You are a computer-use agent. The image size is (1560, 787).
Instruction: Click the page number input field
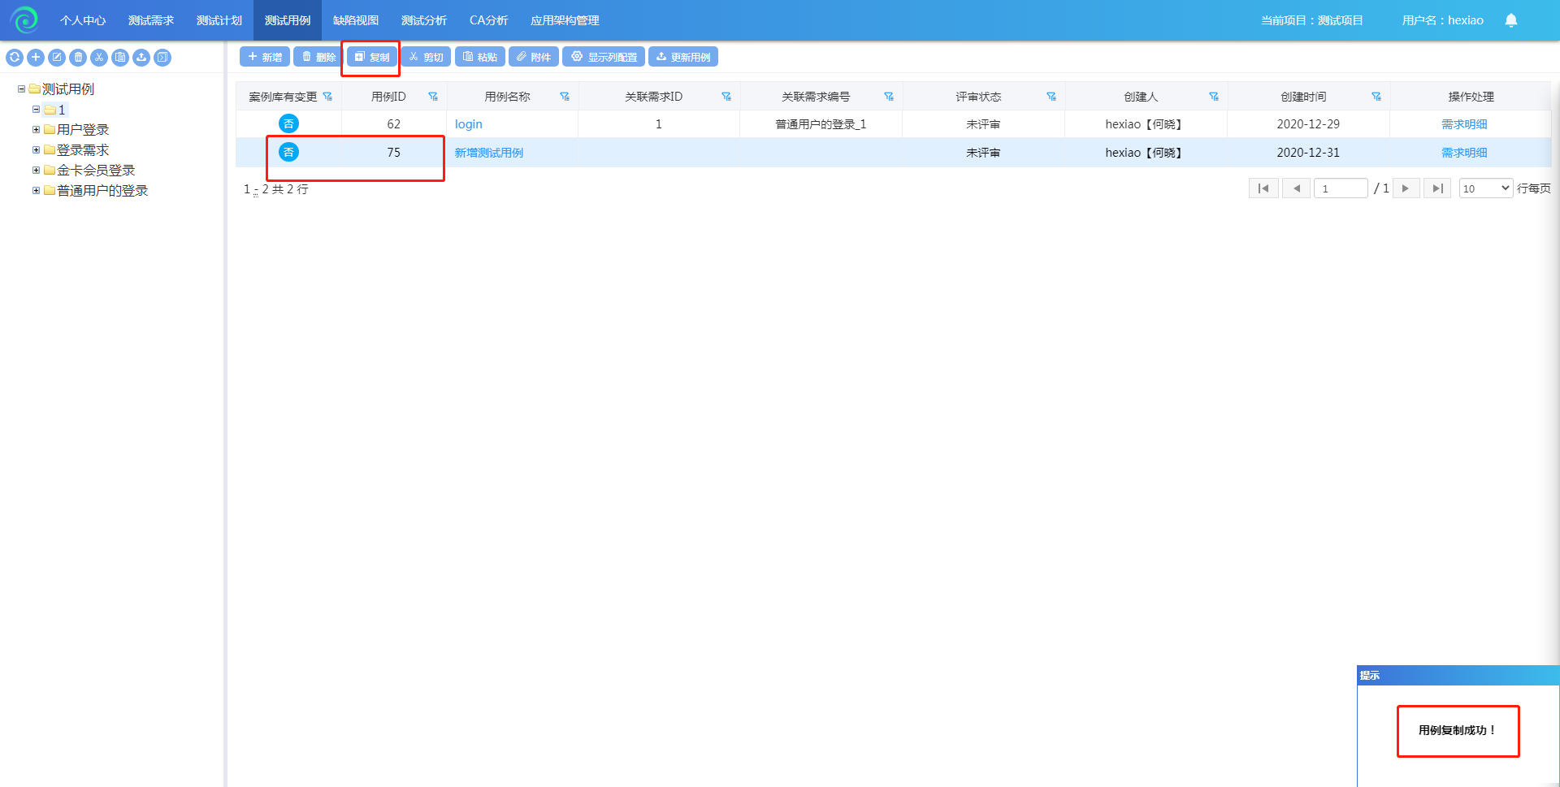tap(1341, 188)
